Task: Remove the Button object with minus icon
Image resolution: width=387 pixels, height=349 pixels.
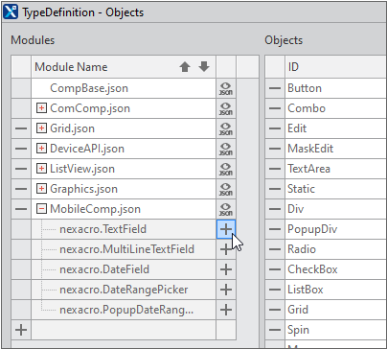Action: point(275,88)
